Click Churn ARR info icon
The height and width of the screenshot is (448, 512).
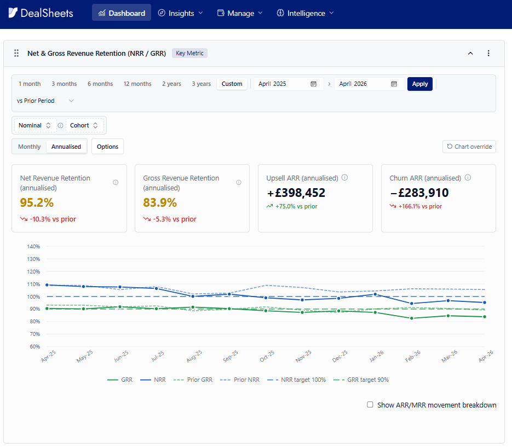pyautogui.click(x=468, y=177)
